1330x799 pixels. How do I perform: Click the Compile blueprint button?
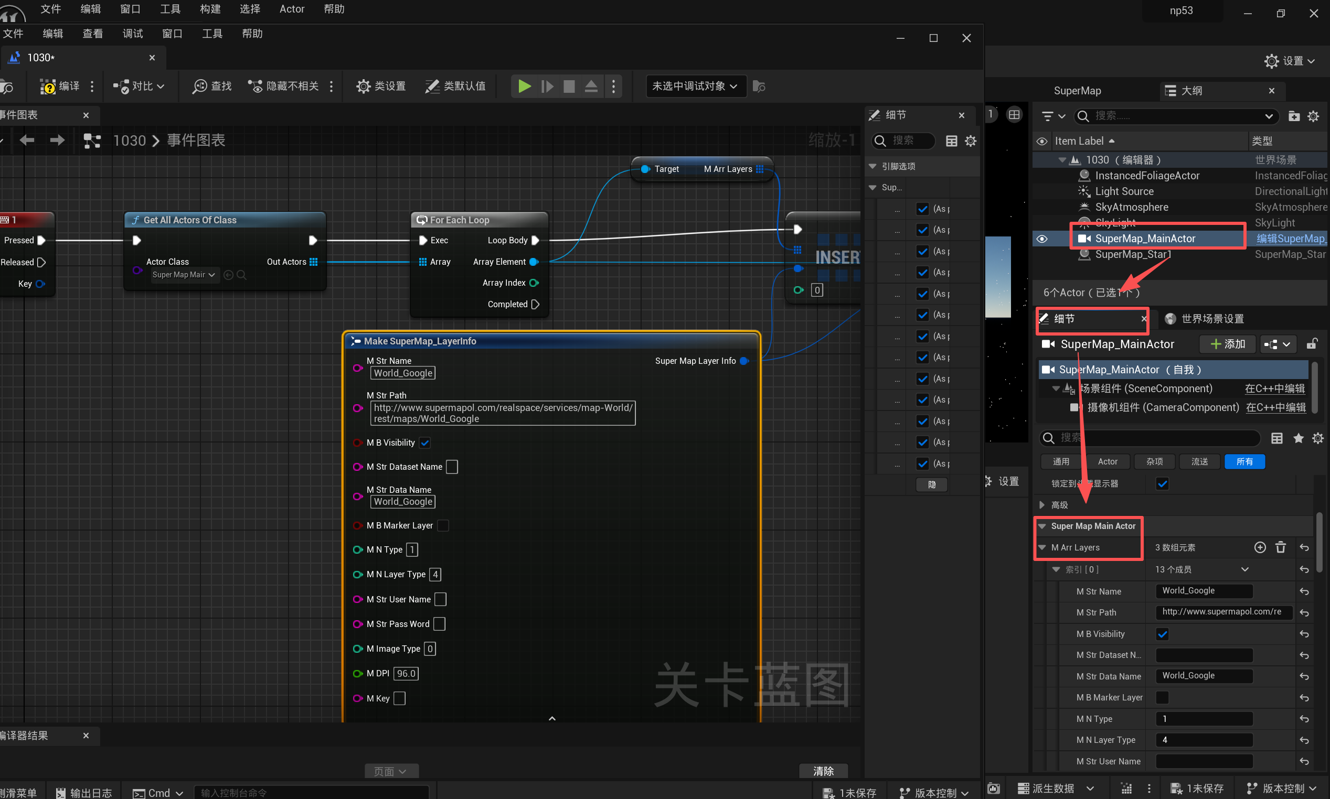pyautogui.click(x=60, y=86)
